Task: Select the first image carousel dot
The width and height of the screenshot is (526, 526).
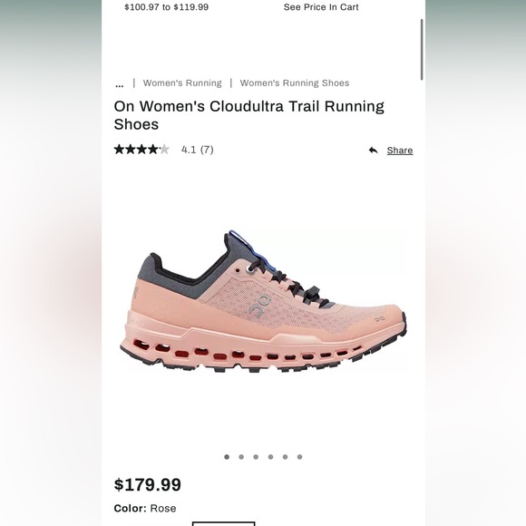Action: click(227, 457)
